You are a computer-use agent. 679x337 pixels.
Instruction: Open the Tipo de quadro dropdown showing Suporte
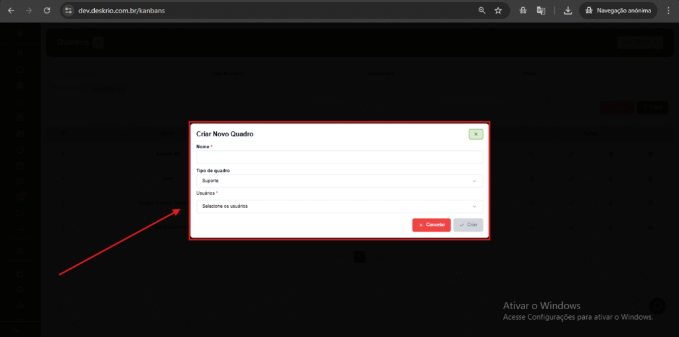(339, 181)
